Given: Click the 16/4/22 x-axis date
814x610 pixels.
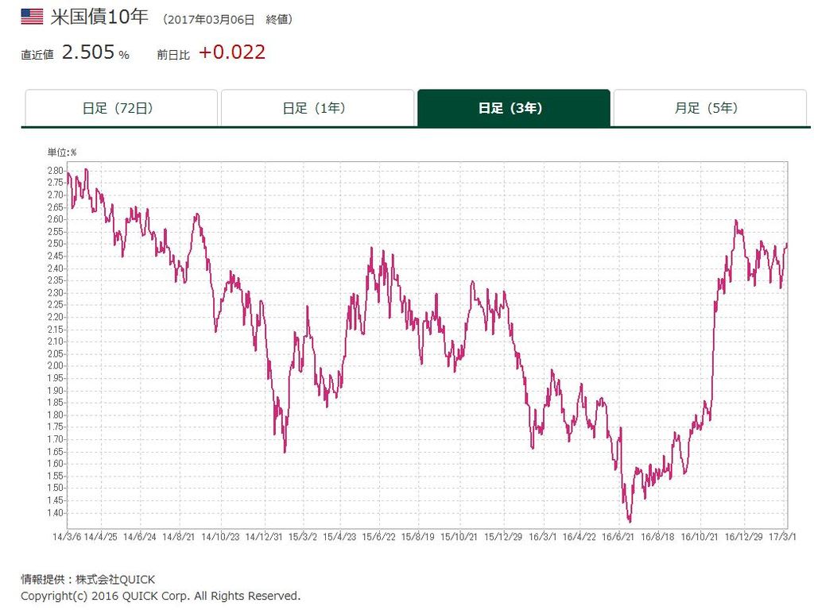Looking at the screenshot, I should pos(579,536).
